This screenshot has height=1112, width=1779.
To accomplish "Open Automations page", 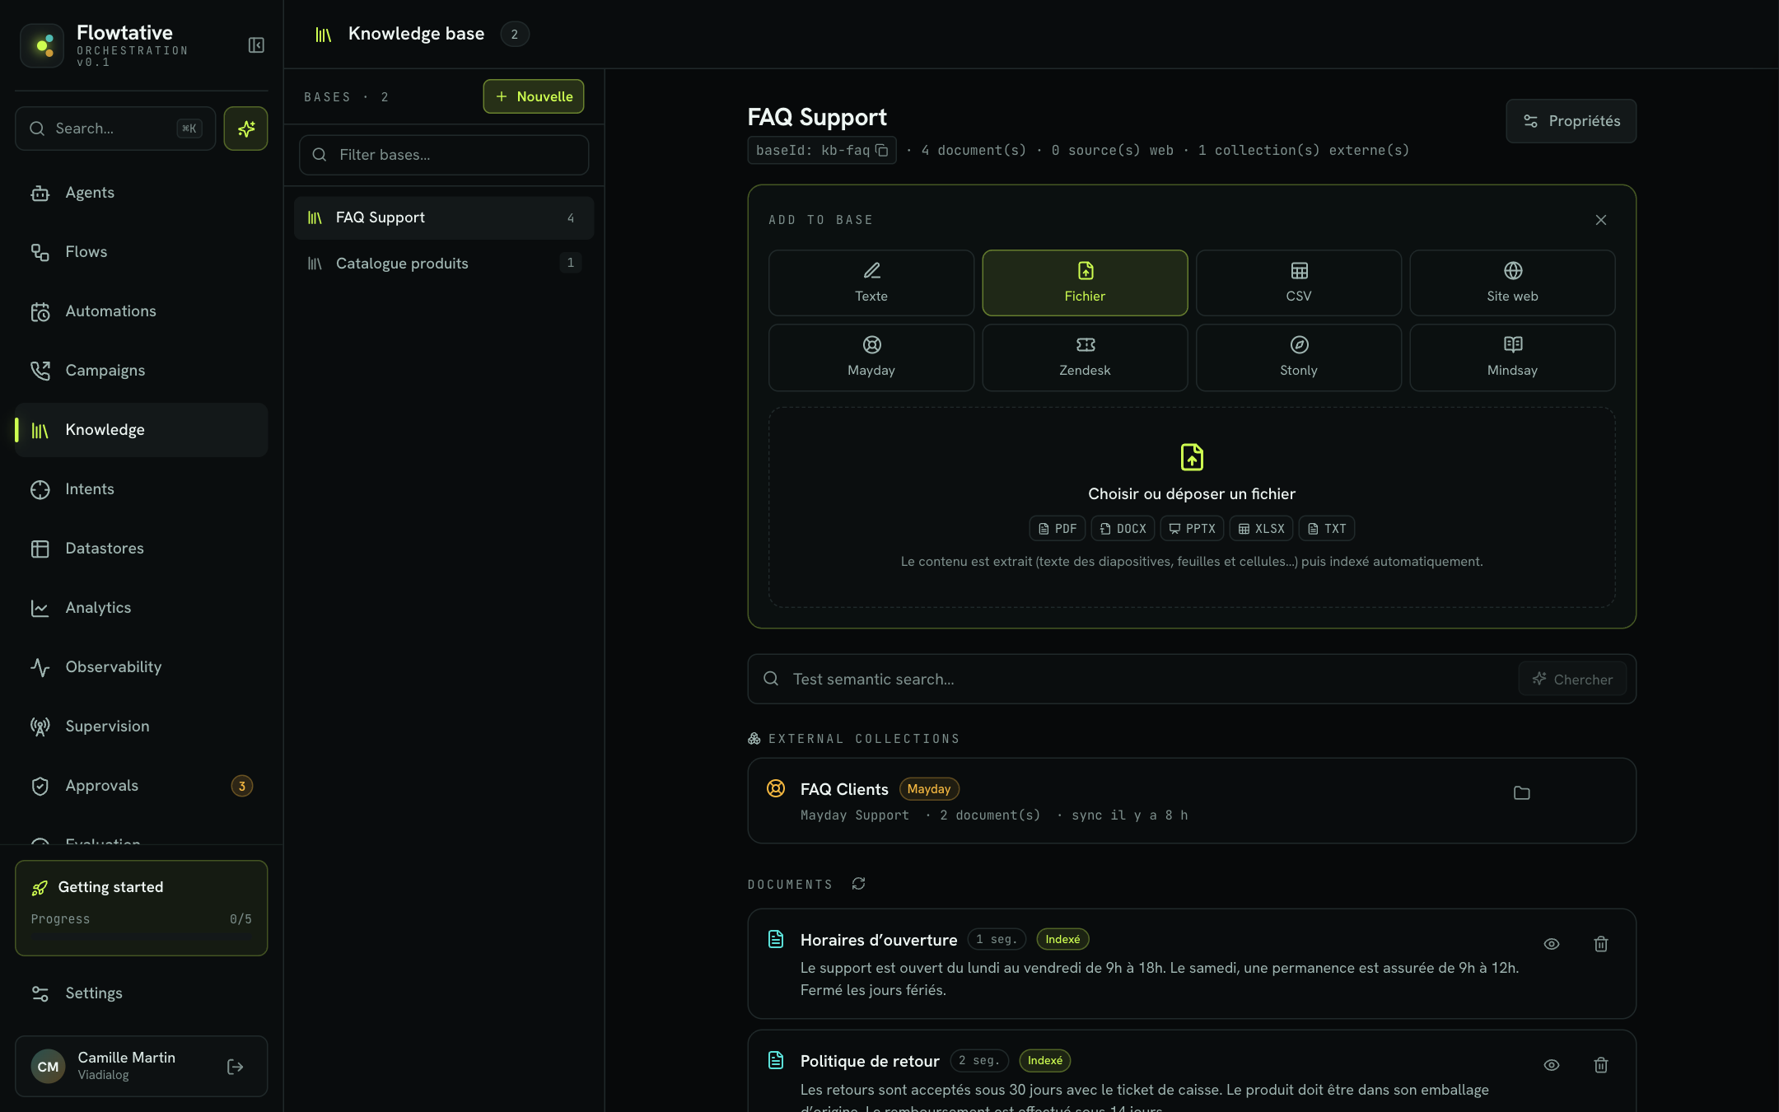I will click(141, 311).
